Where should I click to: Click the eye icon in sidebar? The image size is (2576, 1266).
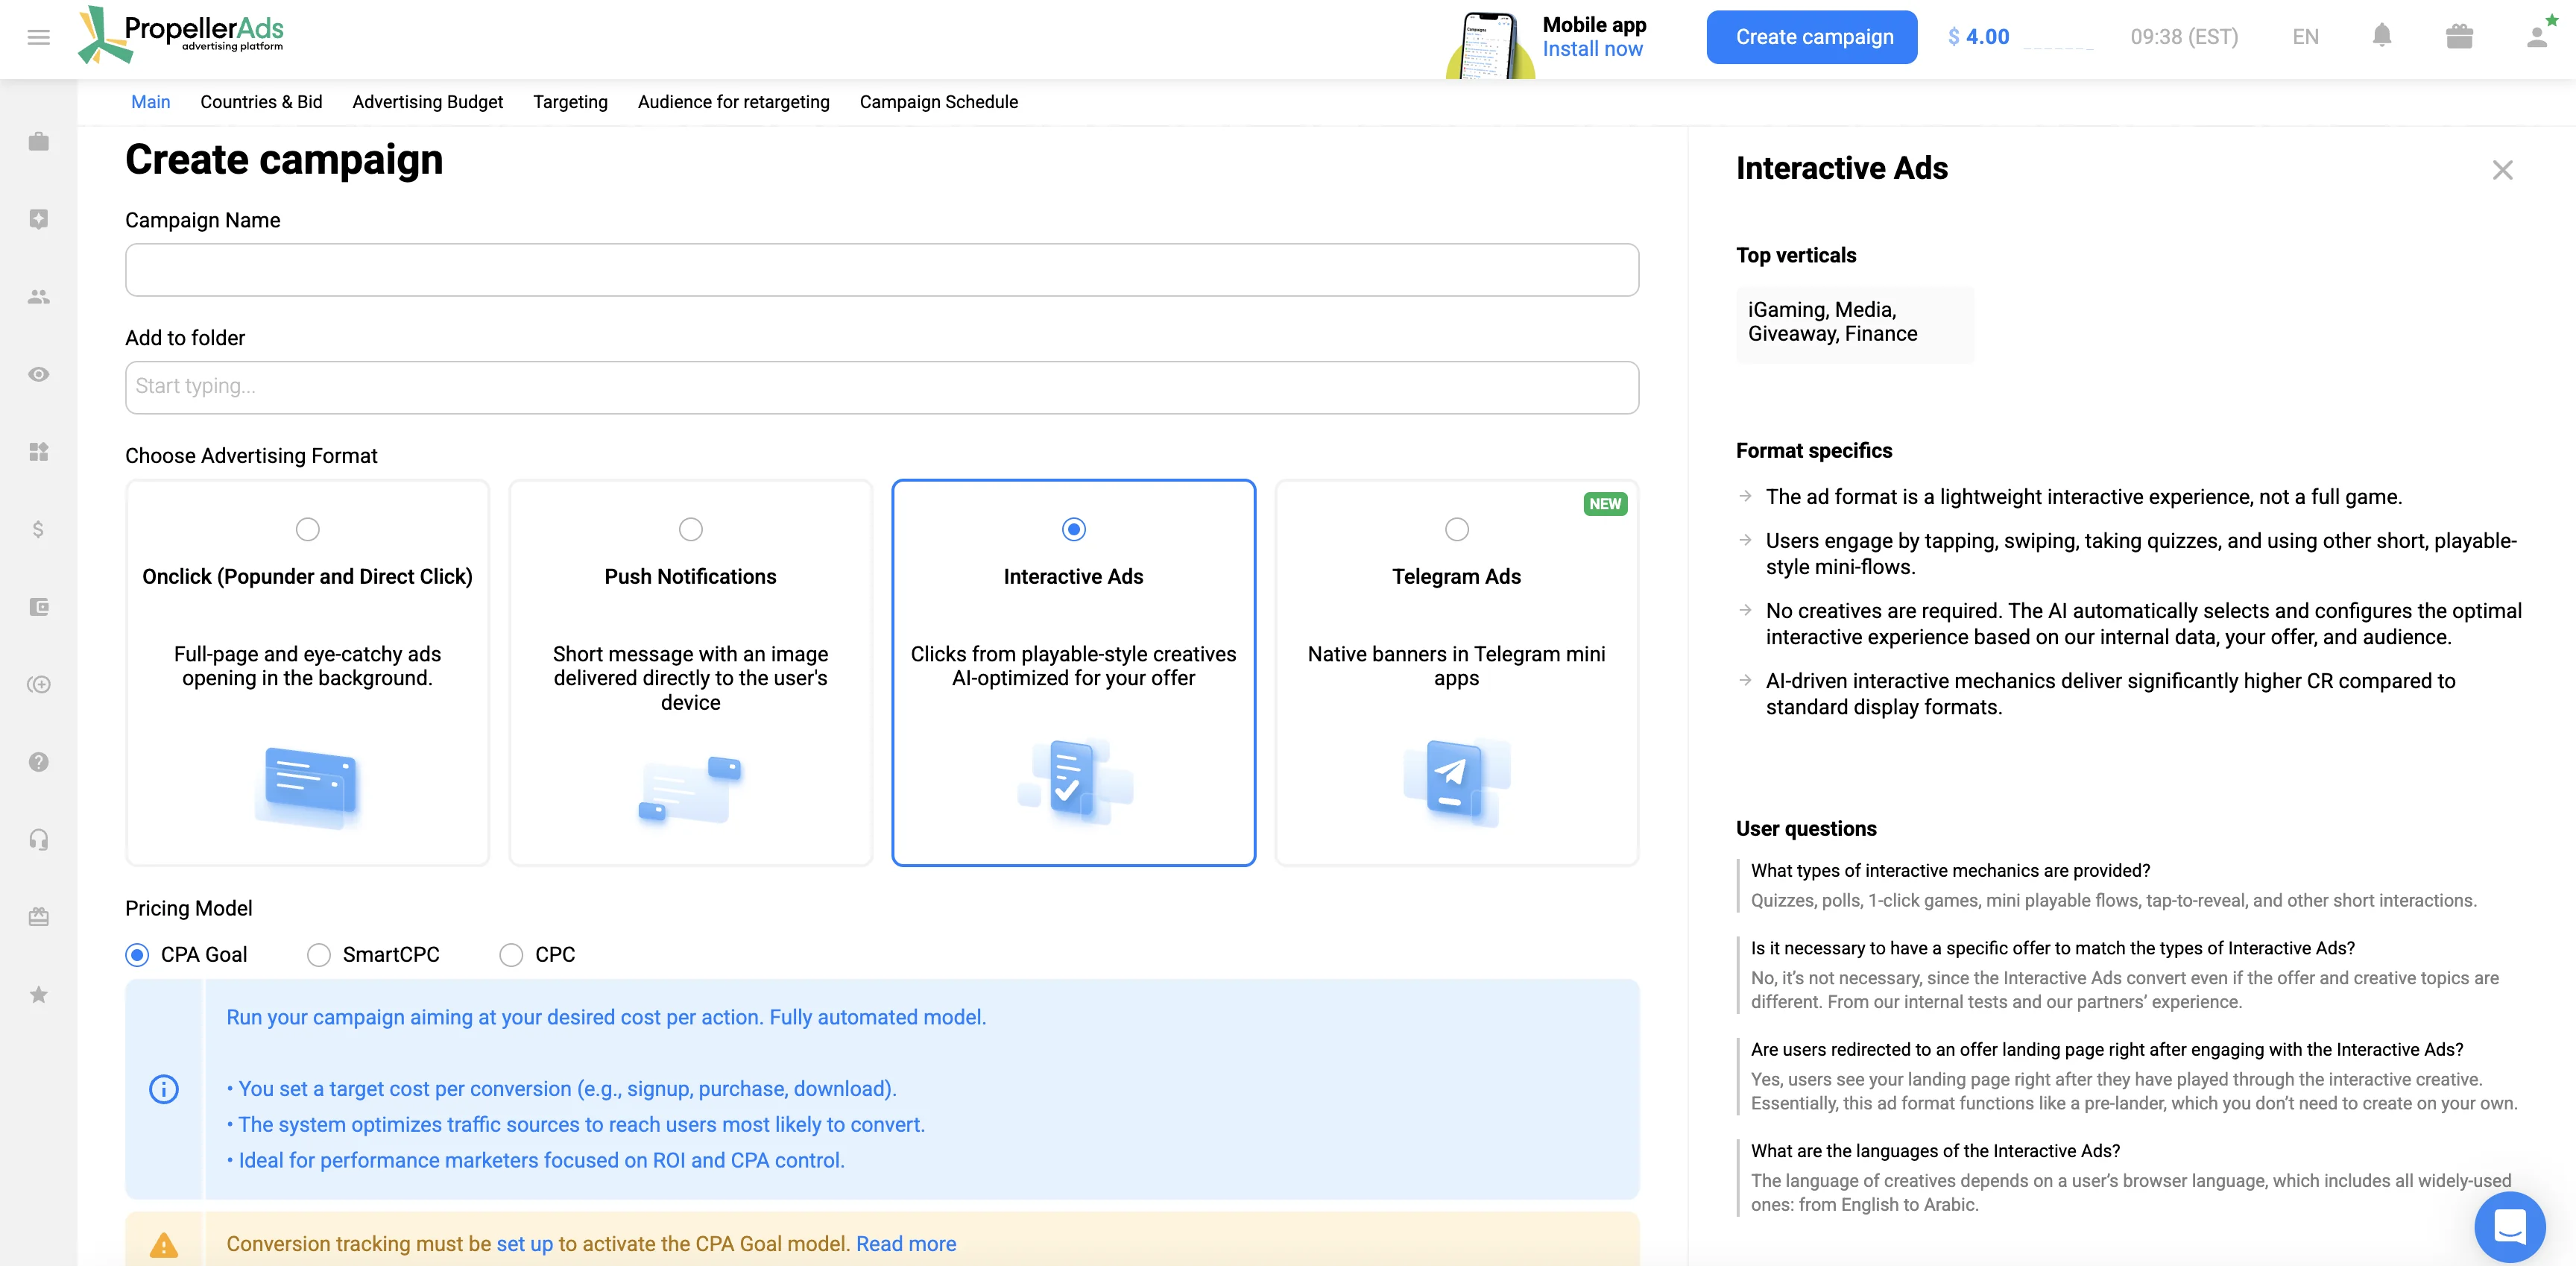click(38, 374)
